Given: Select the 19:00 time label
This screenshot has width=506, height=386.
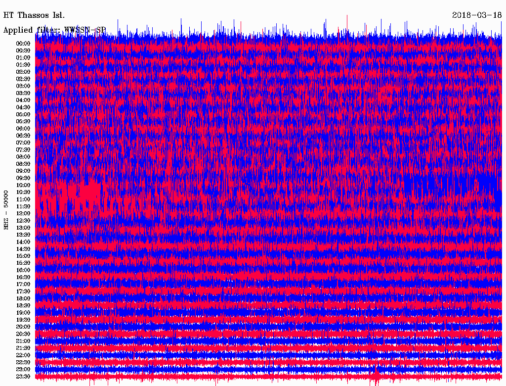Looking at the screenshot, I should [x=23, y=313].
